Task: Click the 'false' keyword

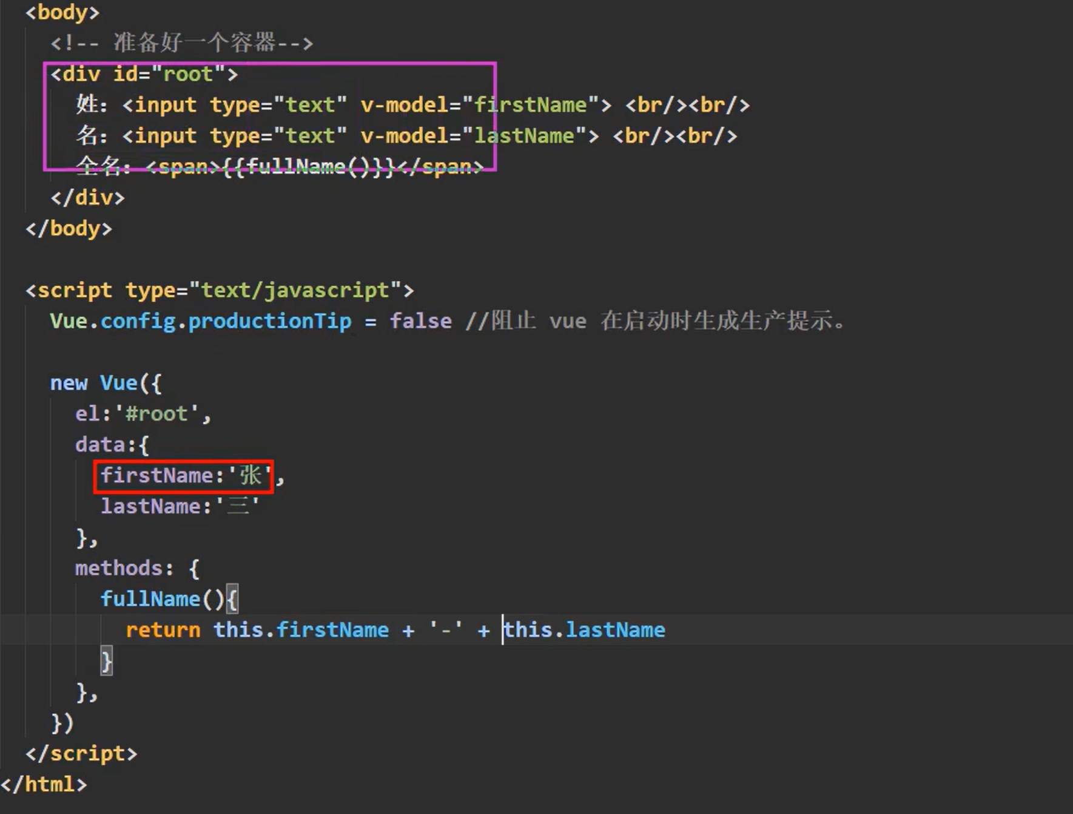Action: pyautogui.click(x=420, y=321)
